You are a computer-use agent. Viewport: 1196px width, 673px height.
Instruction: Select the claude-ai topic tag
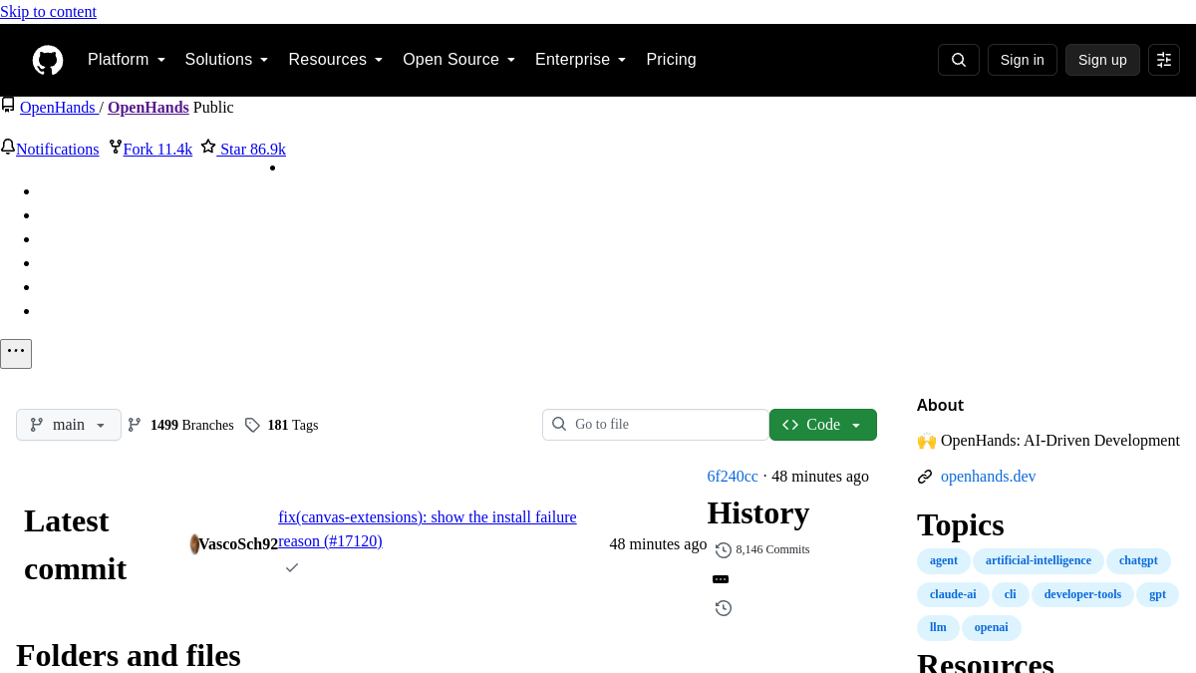pos(953,595)
